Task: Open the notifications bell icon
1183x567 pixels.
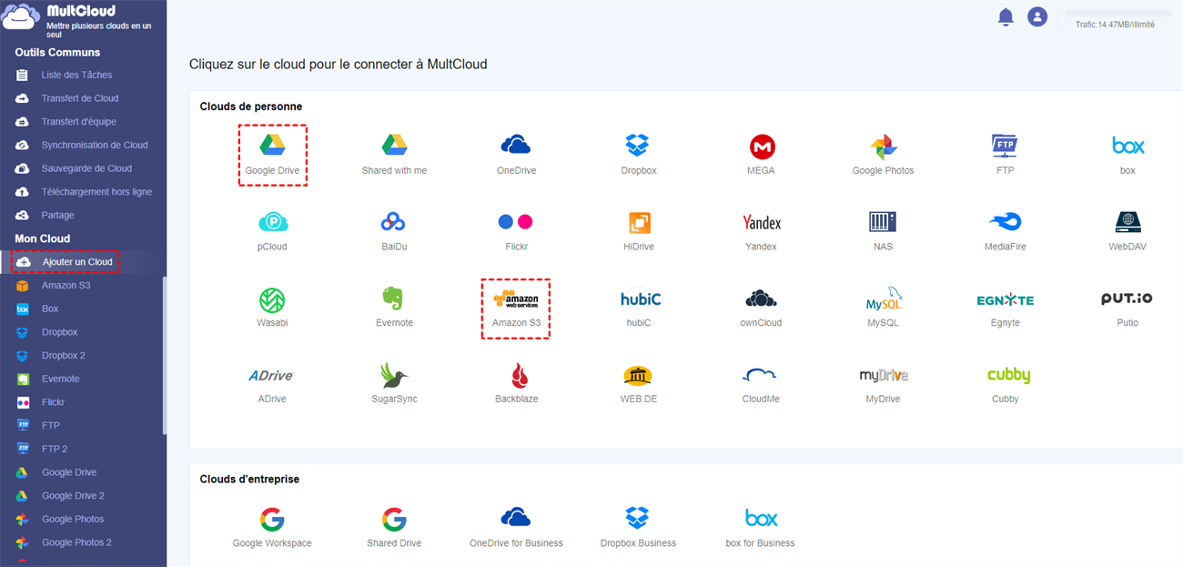Action: click(1006, 17)
